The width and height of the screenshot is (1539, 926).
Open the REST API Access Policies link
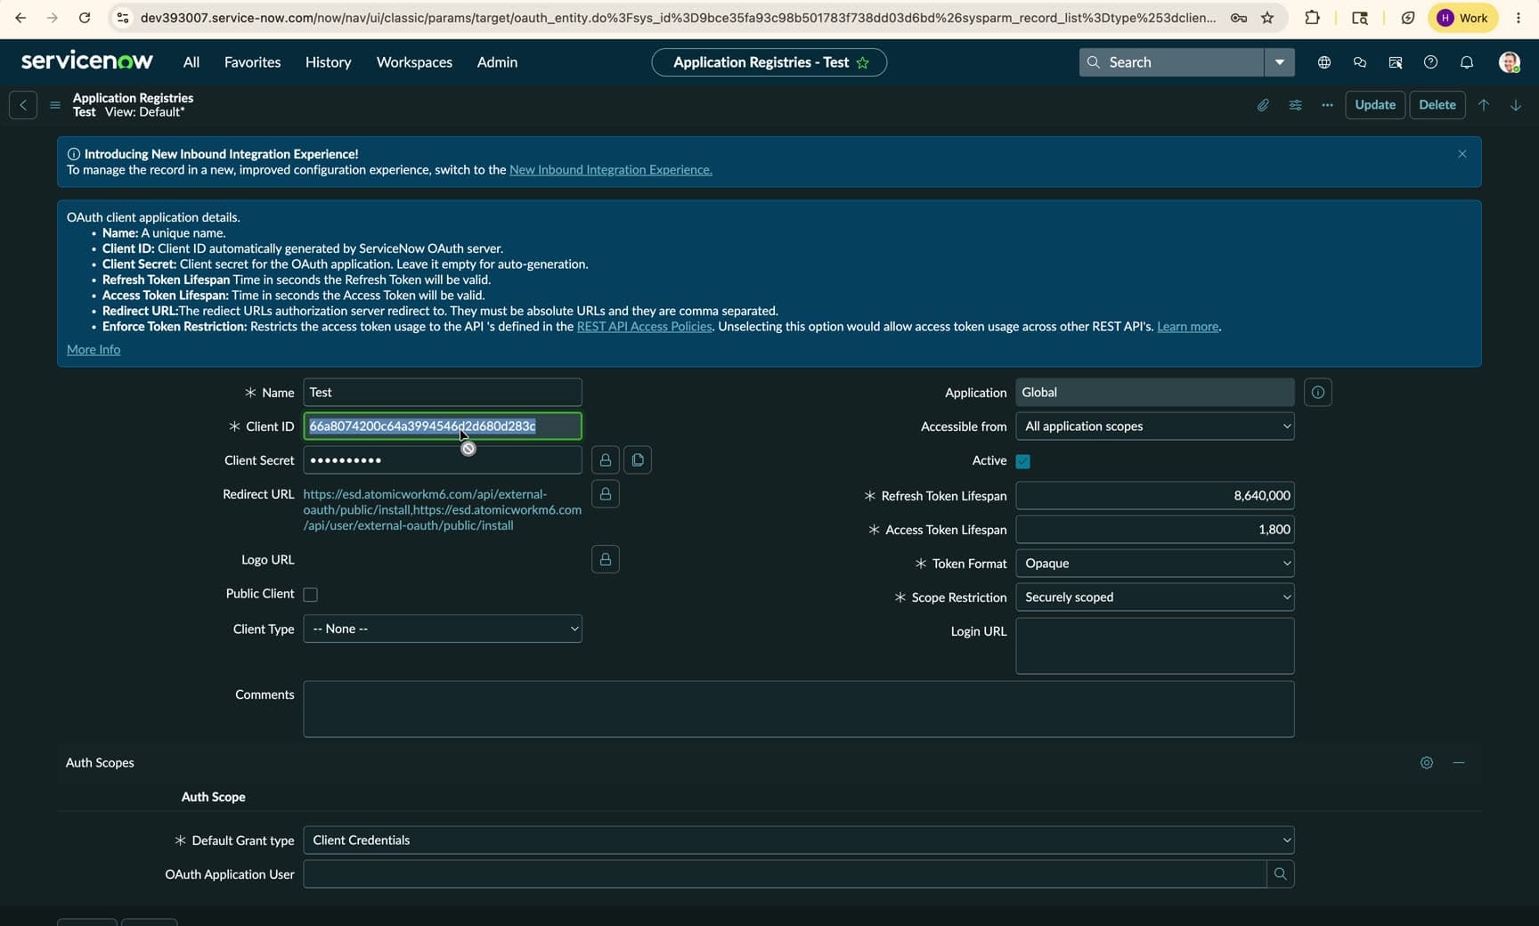point(644,327)
